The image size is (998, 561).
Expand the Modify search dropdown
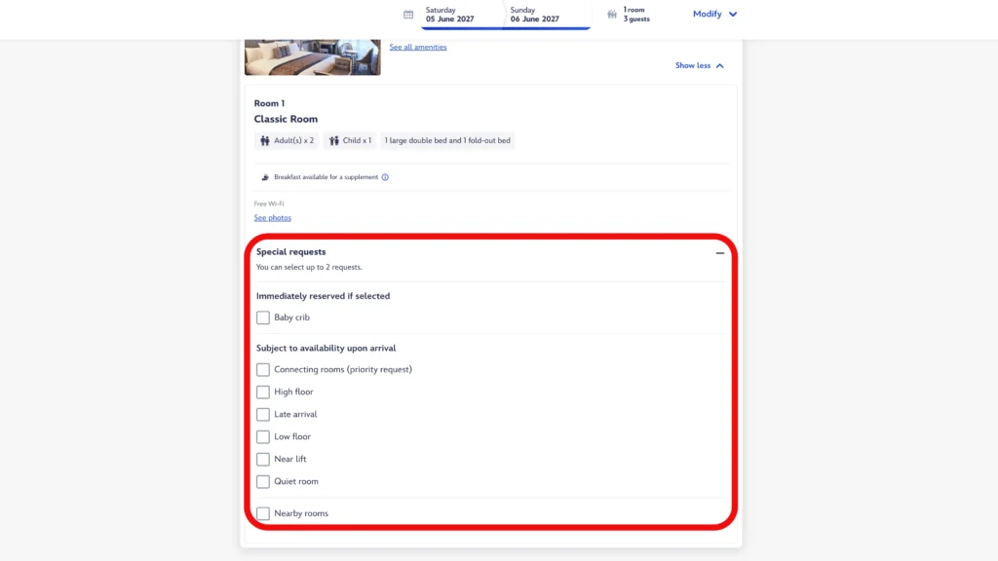[x=714, y=14]
